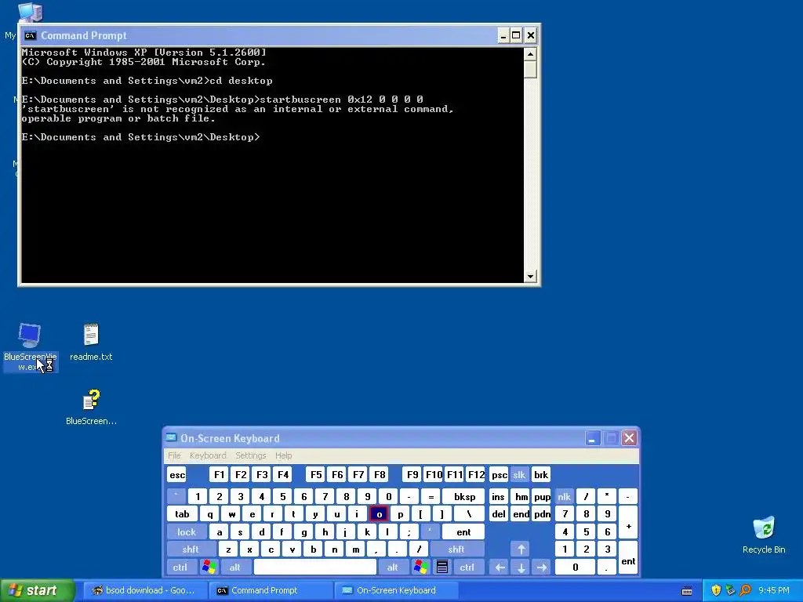Click the keyboard icon in the taskbar

click(x=687, y=591)
